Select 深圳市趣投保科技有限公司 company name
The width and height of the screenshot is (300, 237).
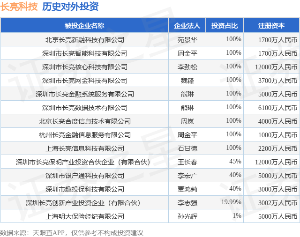[x=85, y=189]
